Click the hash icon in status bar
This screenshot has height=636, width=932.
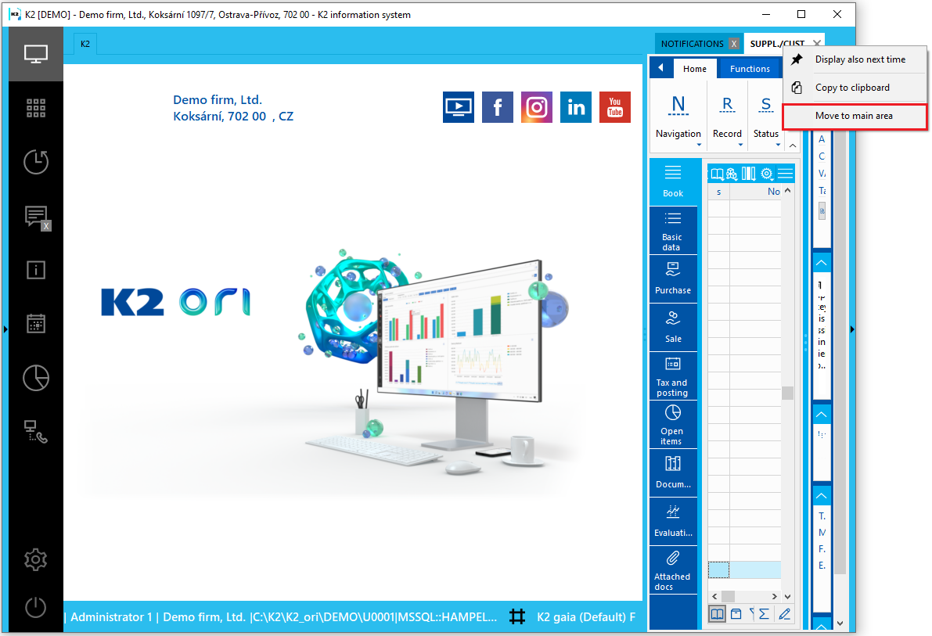517,616
